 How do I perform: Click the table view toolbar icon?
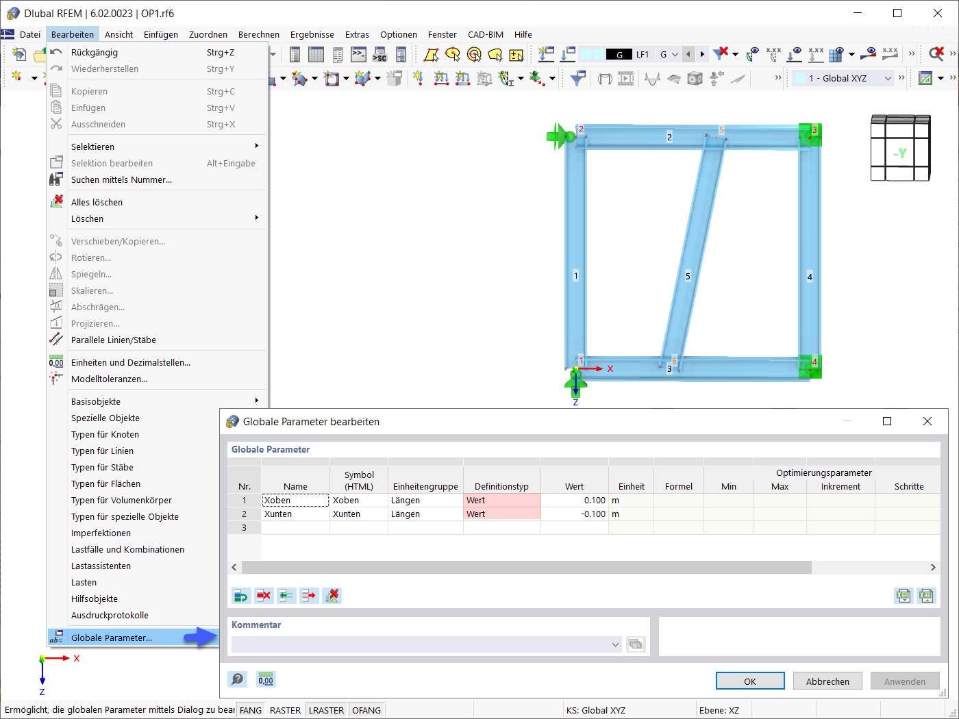316,54
